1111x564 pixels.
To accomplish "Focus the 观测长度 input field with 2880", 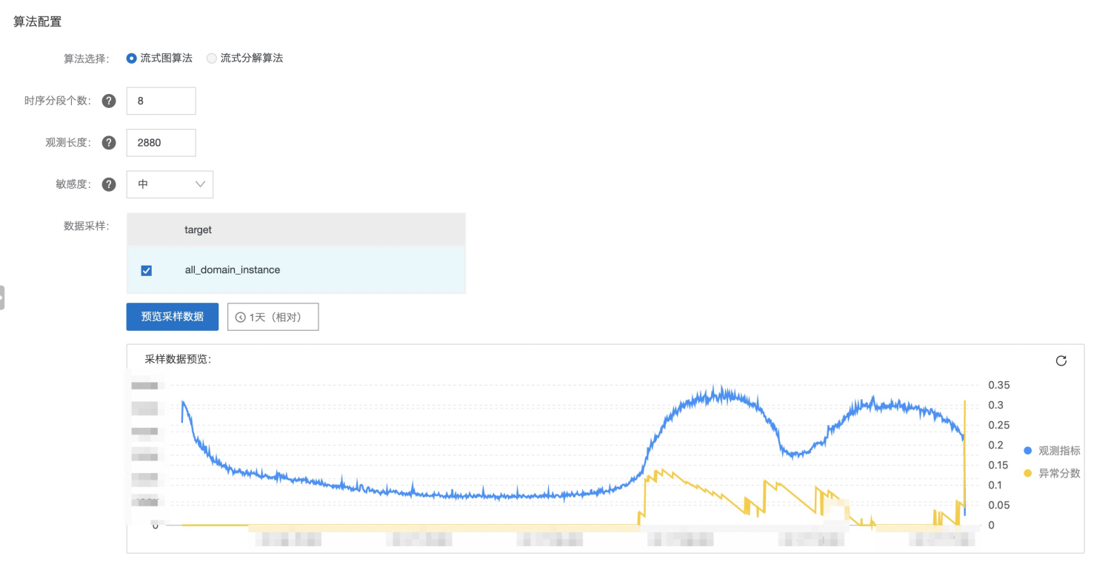I will pos(161,143).
